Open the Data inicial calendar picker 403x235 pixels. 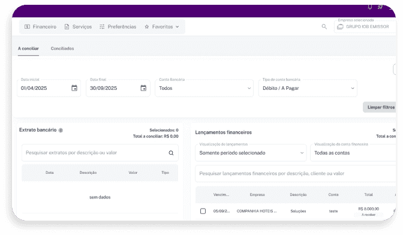[x=74, y=88]
